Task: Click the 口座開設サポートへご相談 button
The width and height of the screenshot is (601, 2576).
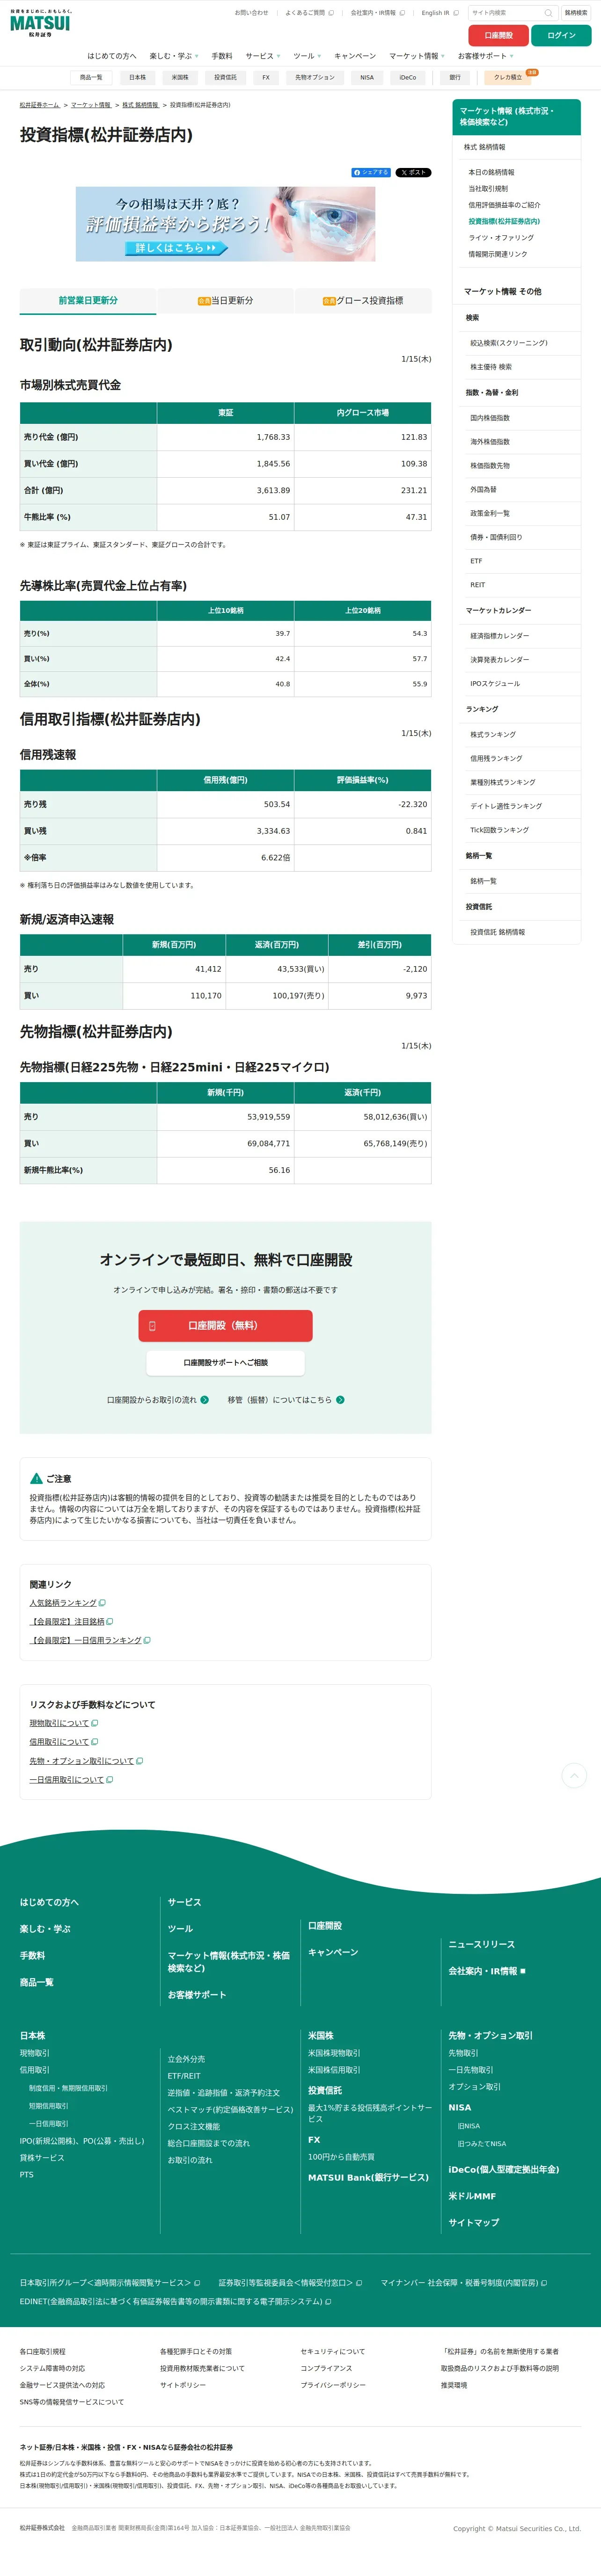Action: pyautogui.click(x=225, y=1362)
